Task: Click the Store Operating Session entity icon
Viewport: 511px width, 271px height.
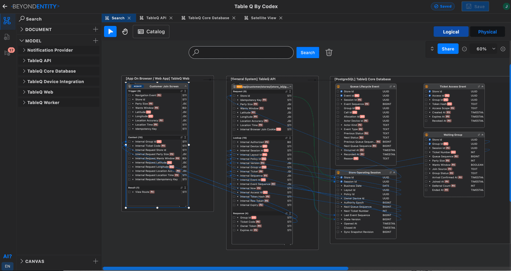Action: coord(338,172)
